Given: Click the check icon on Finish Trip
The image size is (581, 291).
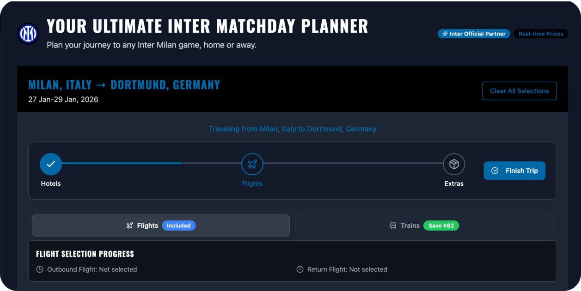Looking at the screenshot, I should [495, 171].
